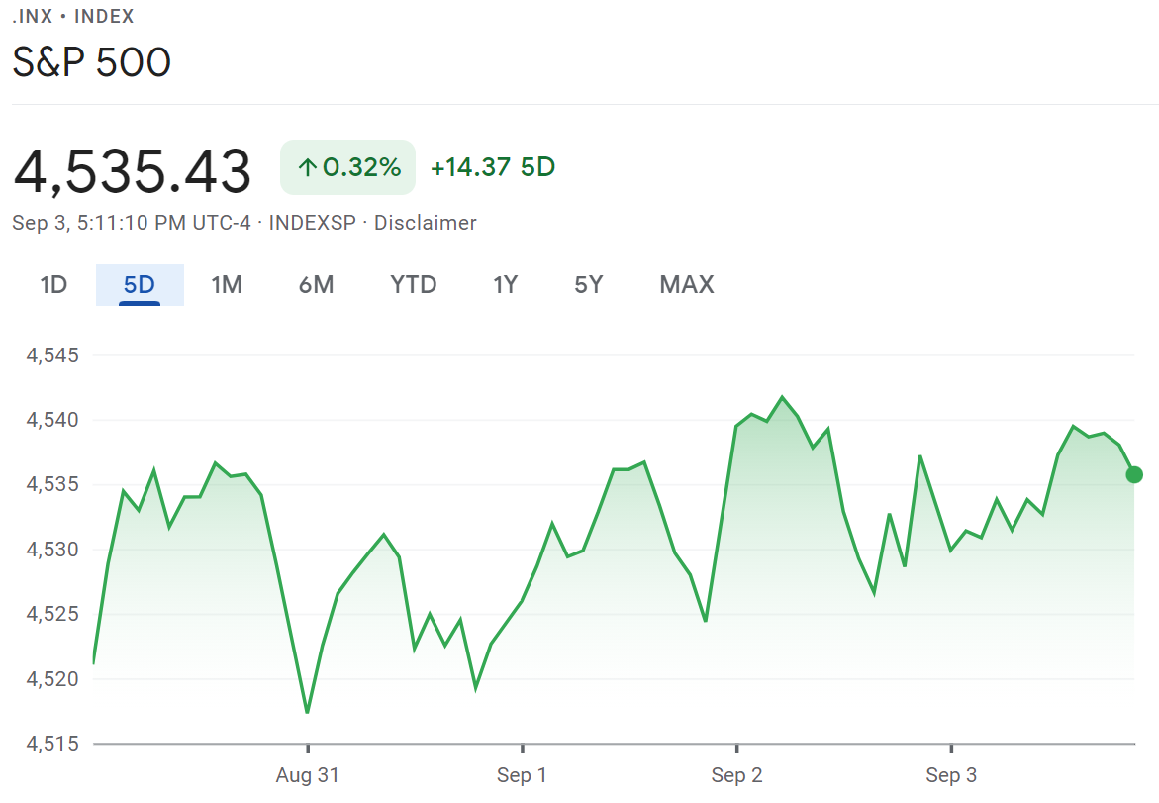The width and height of the screenshot is (1159, 803).
Task: Open the YTD range tab
Action: (x=413, y=285)
